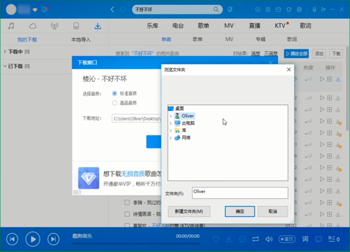Open the 直播 main tab
Viewport: 350px width, 252px height.
coord(254,26)
